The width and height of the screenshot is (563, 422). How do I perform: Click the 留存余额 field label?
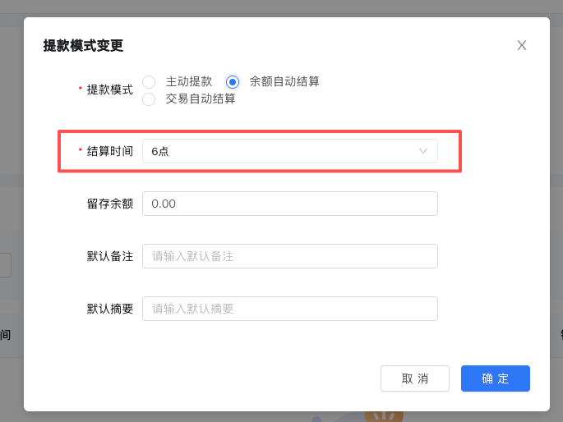pos(109,204)
